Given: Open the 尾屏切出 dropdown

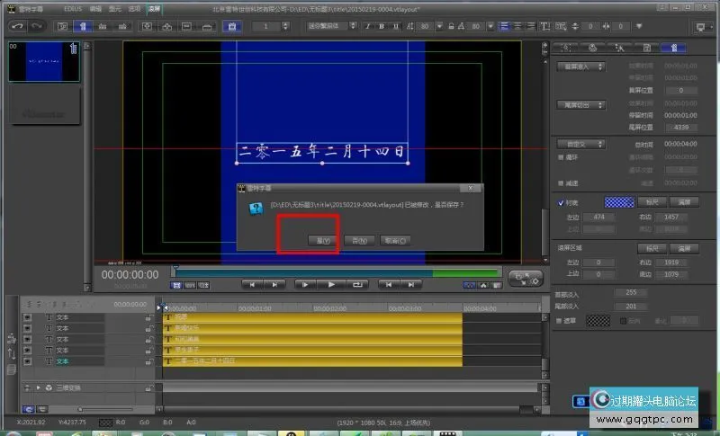Looking at the screenshot, I should coord(581,105).
